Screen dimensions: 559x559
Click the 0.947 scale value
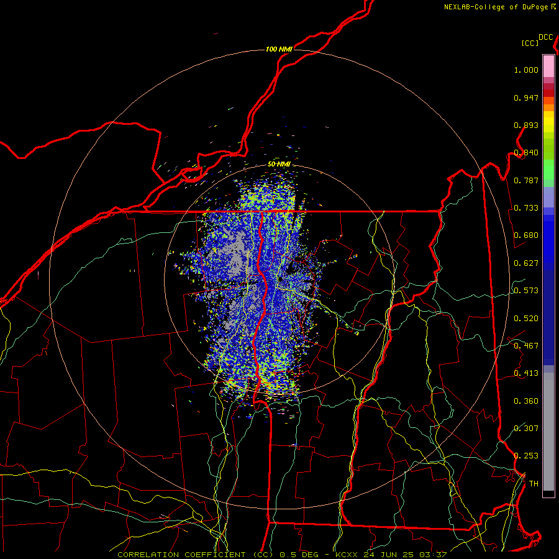click(x=526, y=98)
